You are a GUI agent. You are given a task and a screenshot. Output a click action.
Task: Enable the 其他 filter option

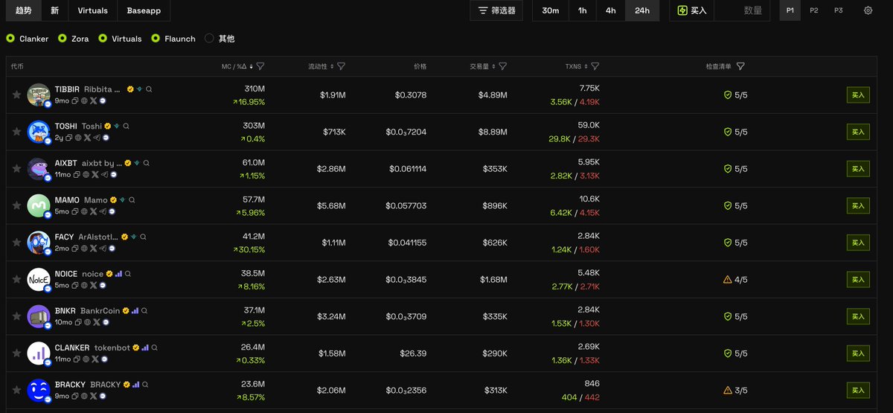pos(209,39)
